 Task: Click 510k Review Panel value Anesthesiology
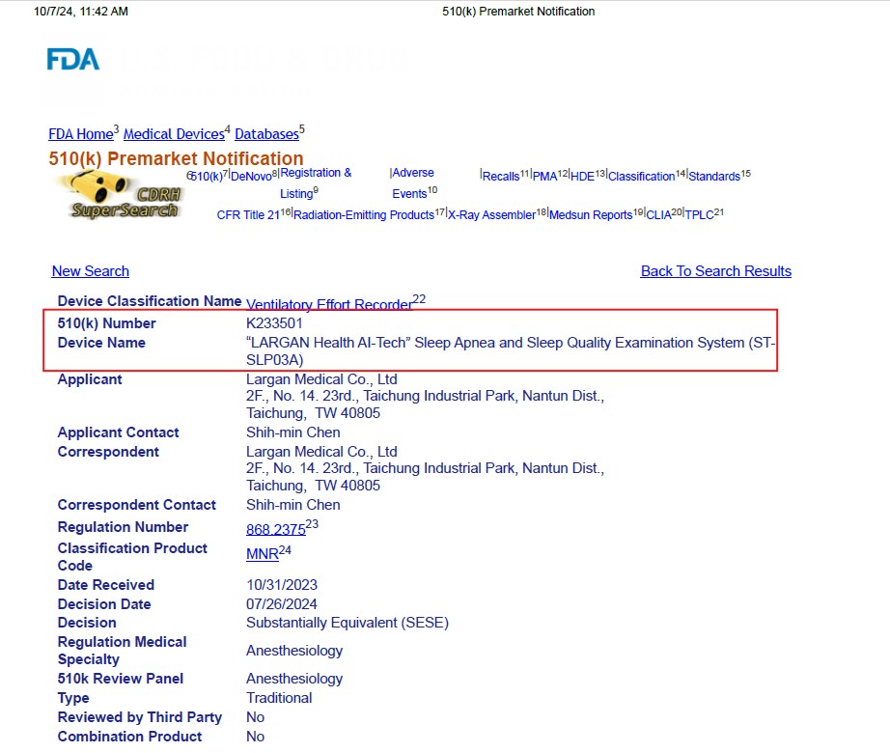pos(294,679)
